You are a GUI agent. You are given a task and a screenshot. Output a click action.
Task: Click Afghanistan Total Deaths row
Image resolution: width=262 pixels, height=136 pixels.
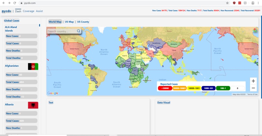tap(21, 97)
